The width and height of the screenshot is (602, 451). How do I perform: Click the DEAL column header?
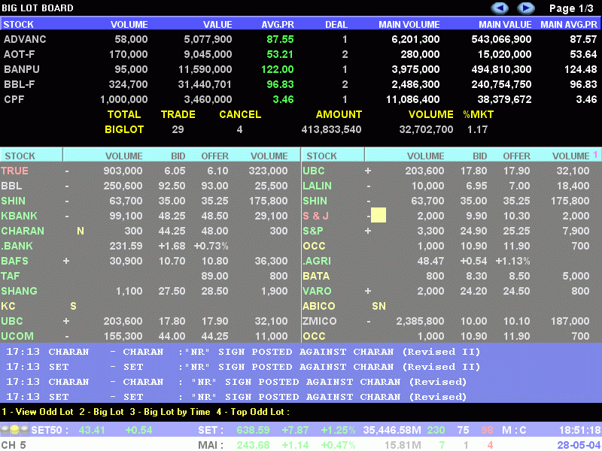click(336, 25)
